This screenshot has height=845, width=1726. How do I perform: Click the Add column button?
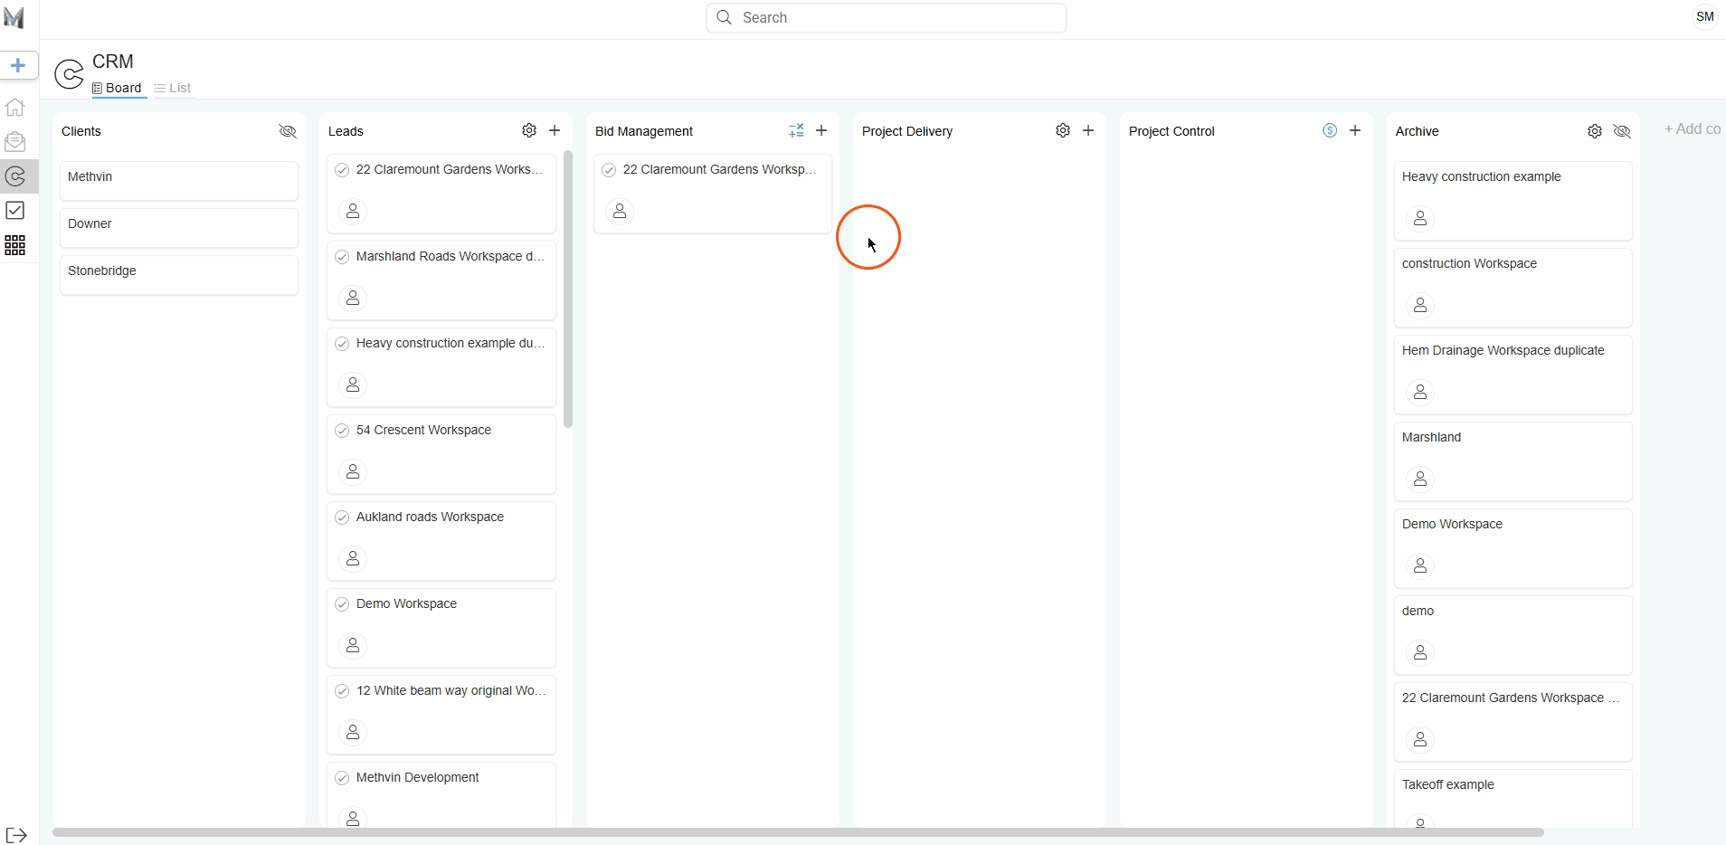coord(1692,129)
